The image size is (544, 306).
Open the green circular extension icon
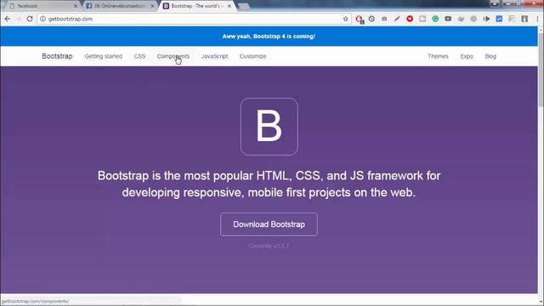point(435,19)
